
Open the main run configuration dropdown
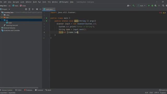(141, 5)
